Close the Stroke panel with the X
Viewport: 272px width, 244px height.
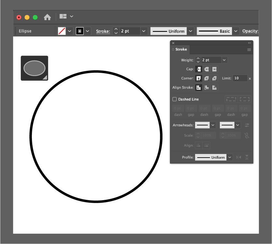[173, 43]
